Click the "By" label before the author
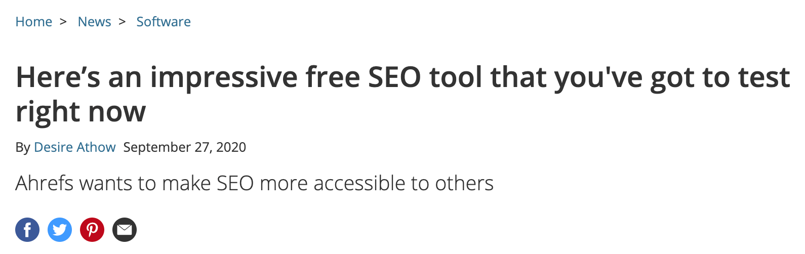 coord(23,147)
